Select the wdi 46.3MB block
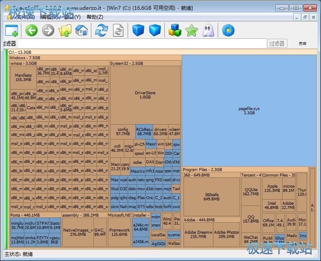 click(x=117, y=148)
